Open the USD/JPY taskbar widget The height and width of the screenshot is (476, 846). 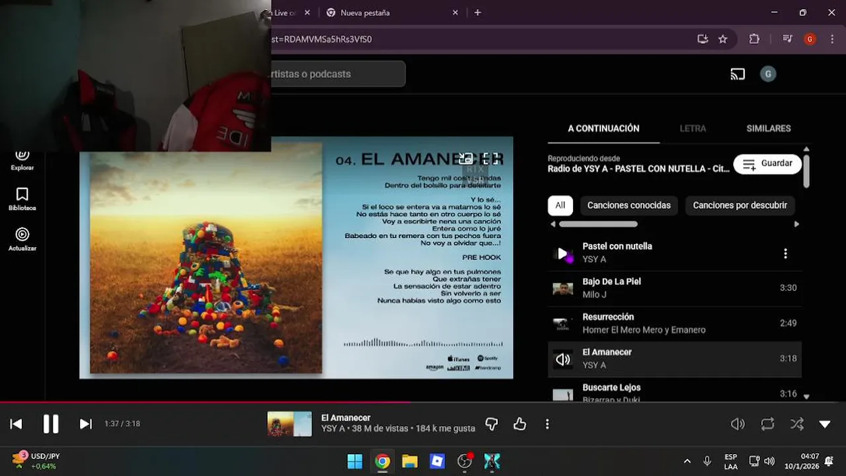(x=36, y=461)
